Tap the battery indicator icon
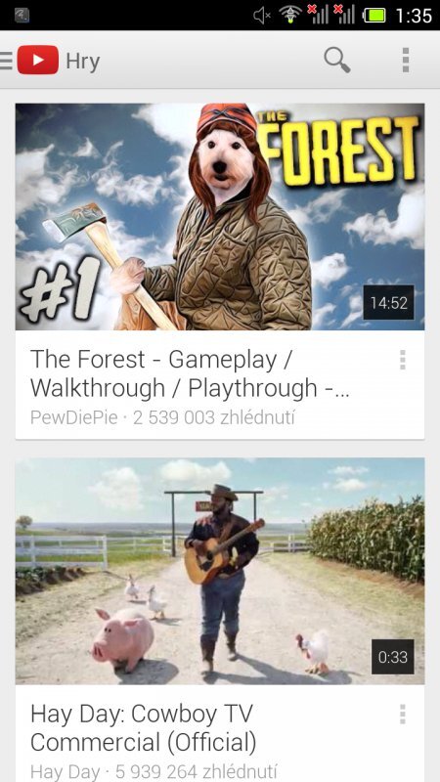 tap(374, 16)
